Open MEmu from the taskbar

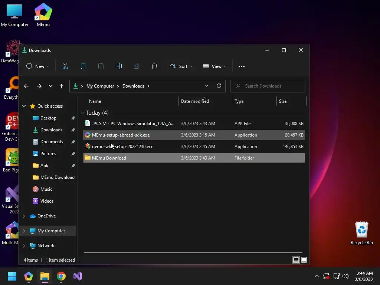click(29, 276)
